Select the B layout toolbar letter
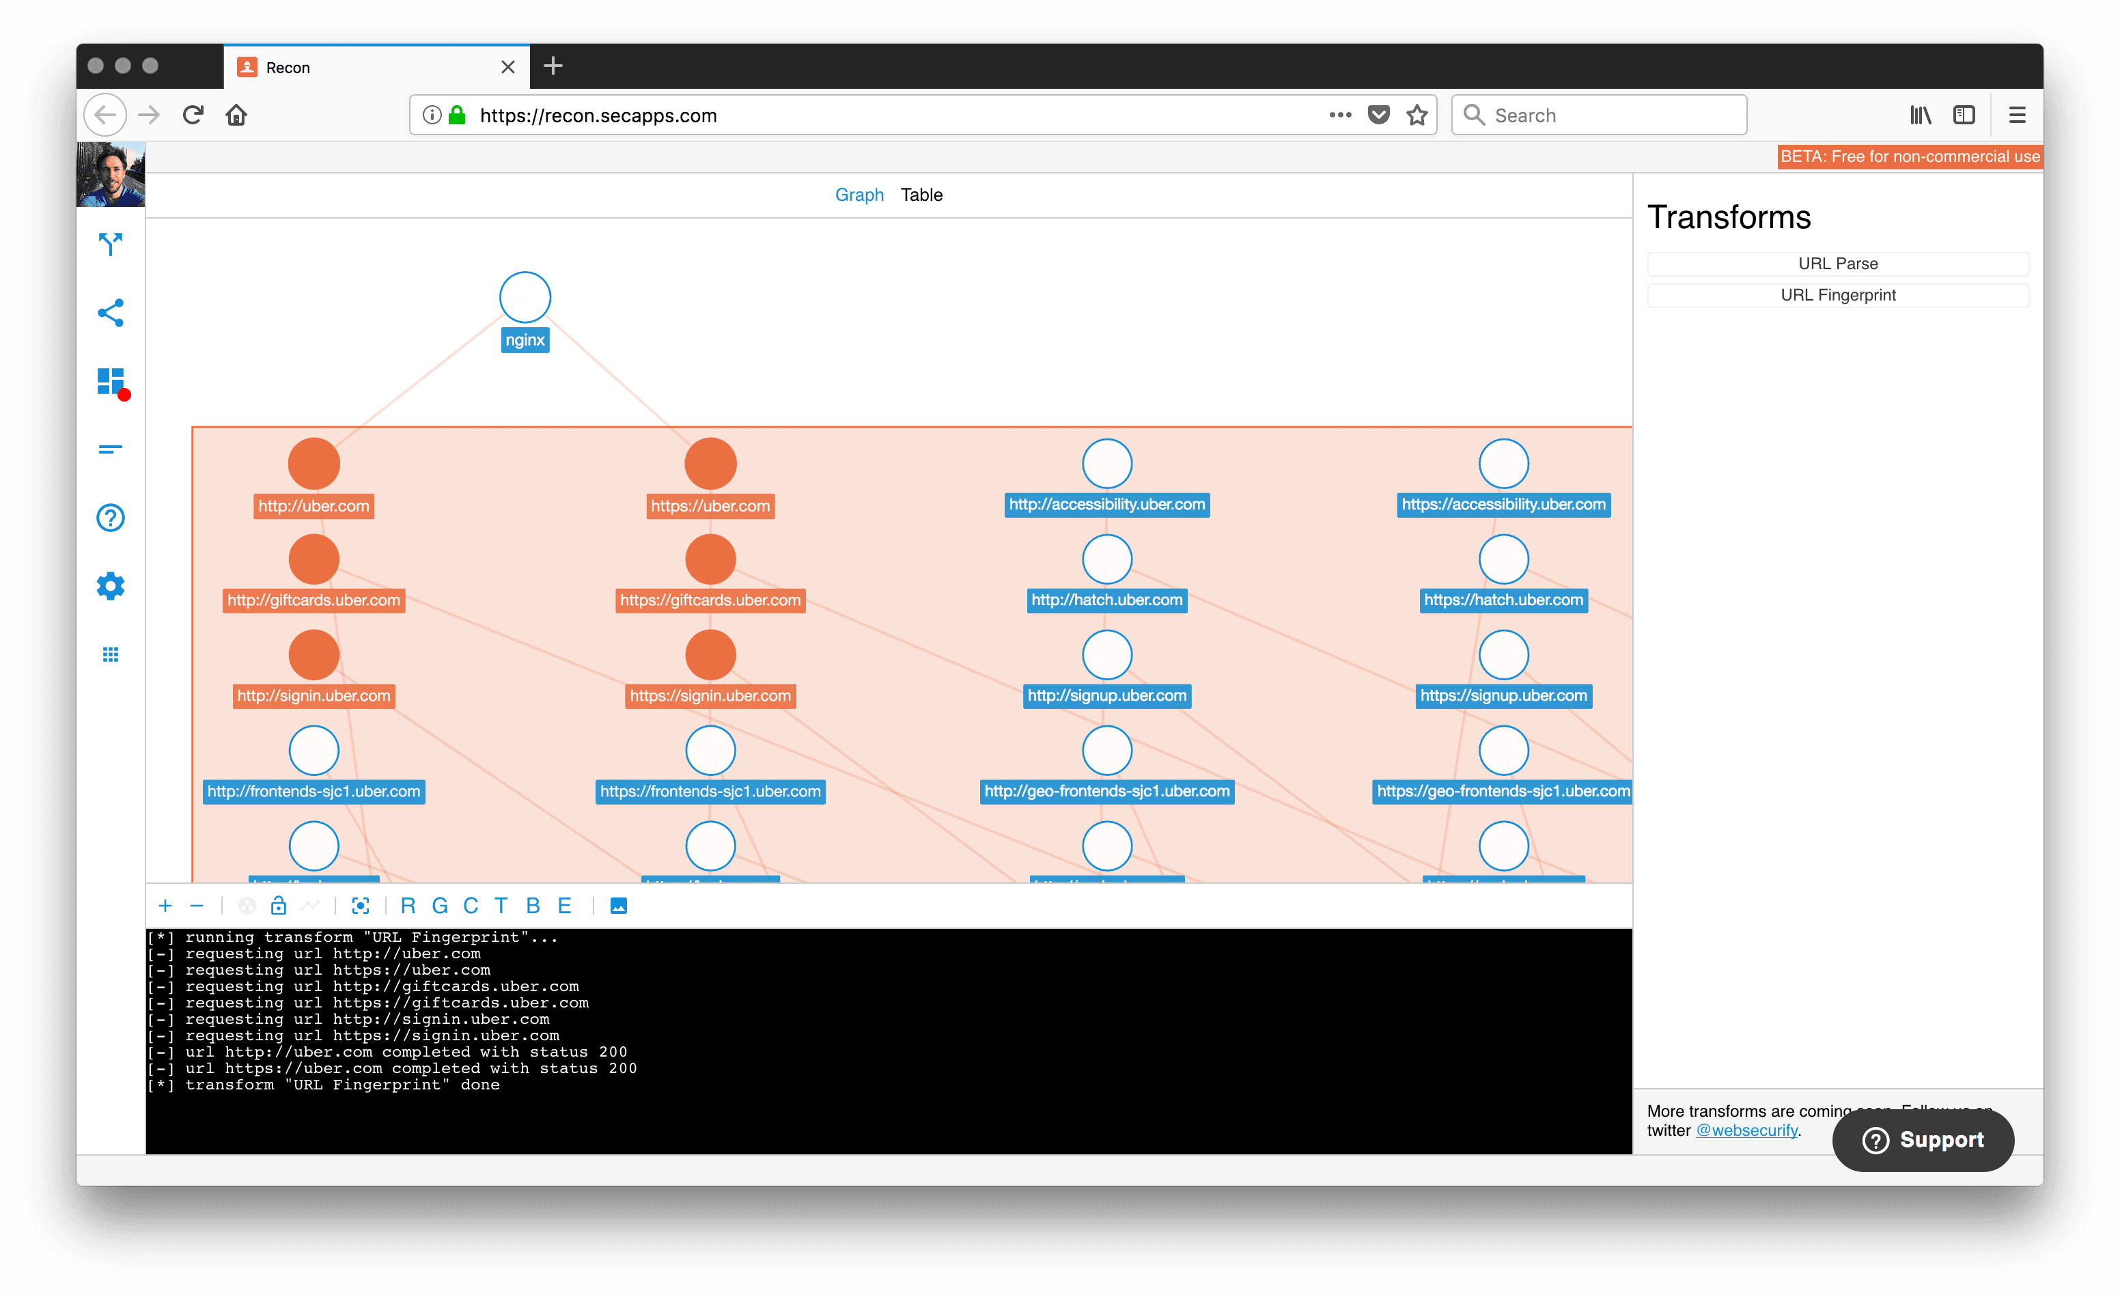 (533, 905)
